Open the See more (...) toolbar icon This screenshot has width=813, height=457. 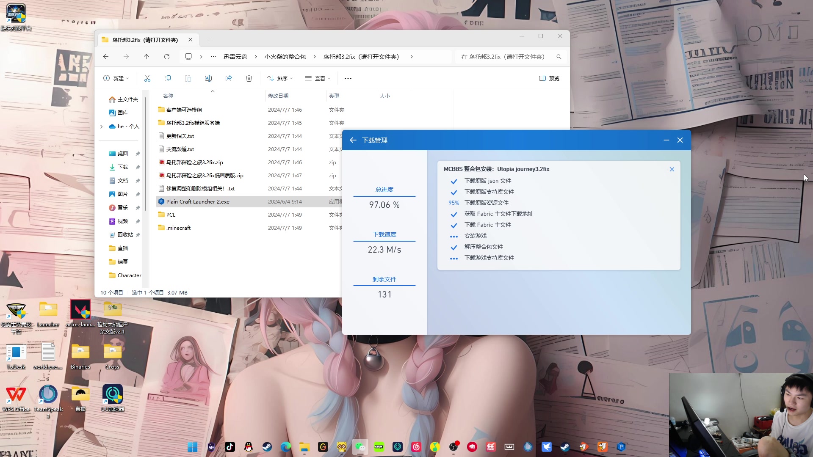pyautogui.click(x=348, y=78)
